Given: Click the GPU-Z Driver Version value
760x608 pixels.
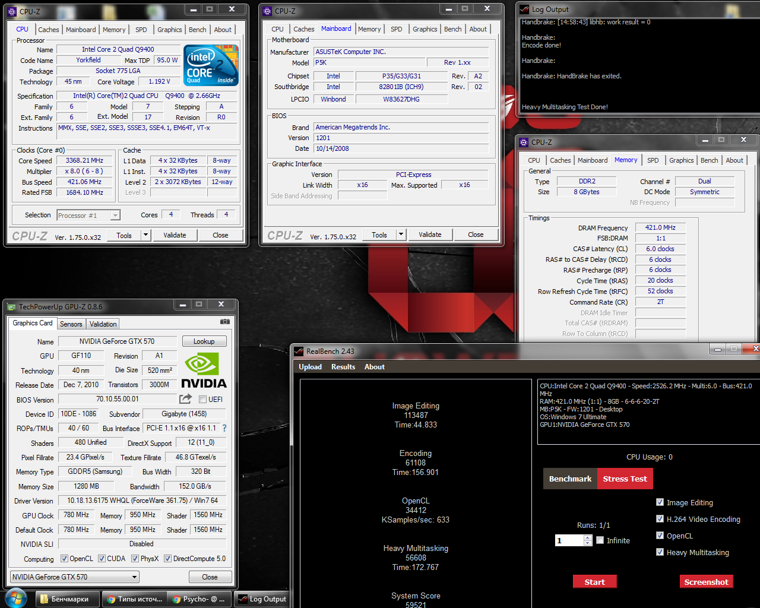Looking at the screenshot, I should coord(142,501).
